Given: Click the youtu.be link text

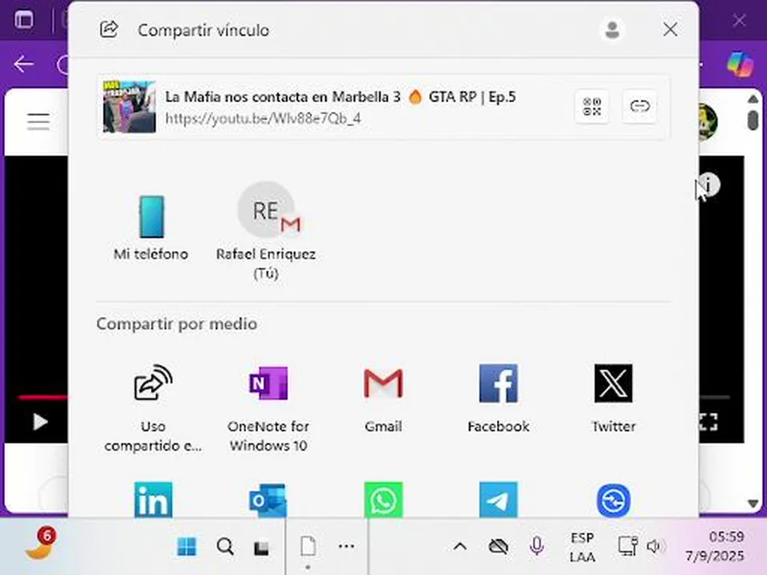Looking at the screenshot, I should [263, 118].
